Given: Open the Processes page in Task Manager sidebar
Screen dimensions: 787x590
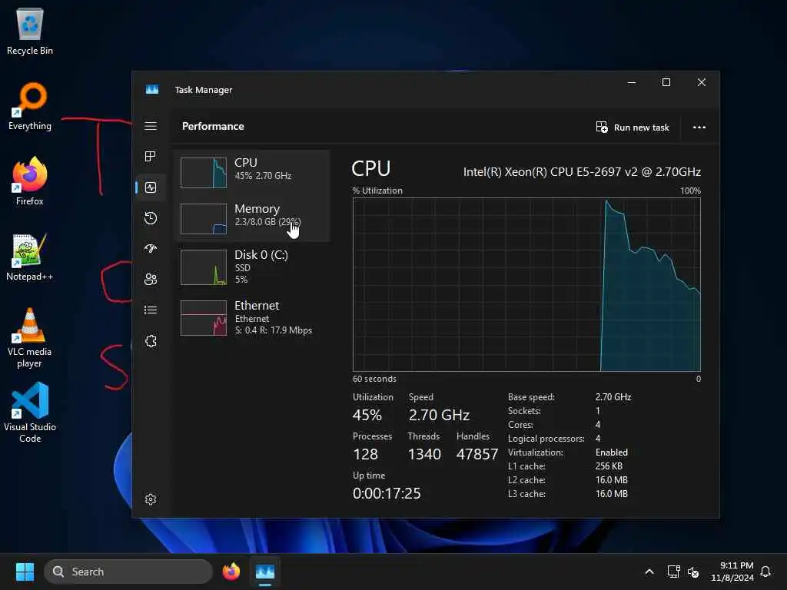Looking at the screenshot, I should click(151, 157).
